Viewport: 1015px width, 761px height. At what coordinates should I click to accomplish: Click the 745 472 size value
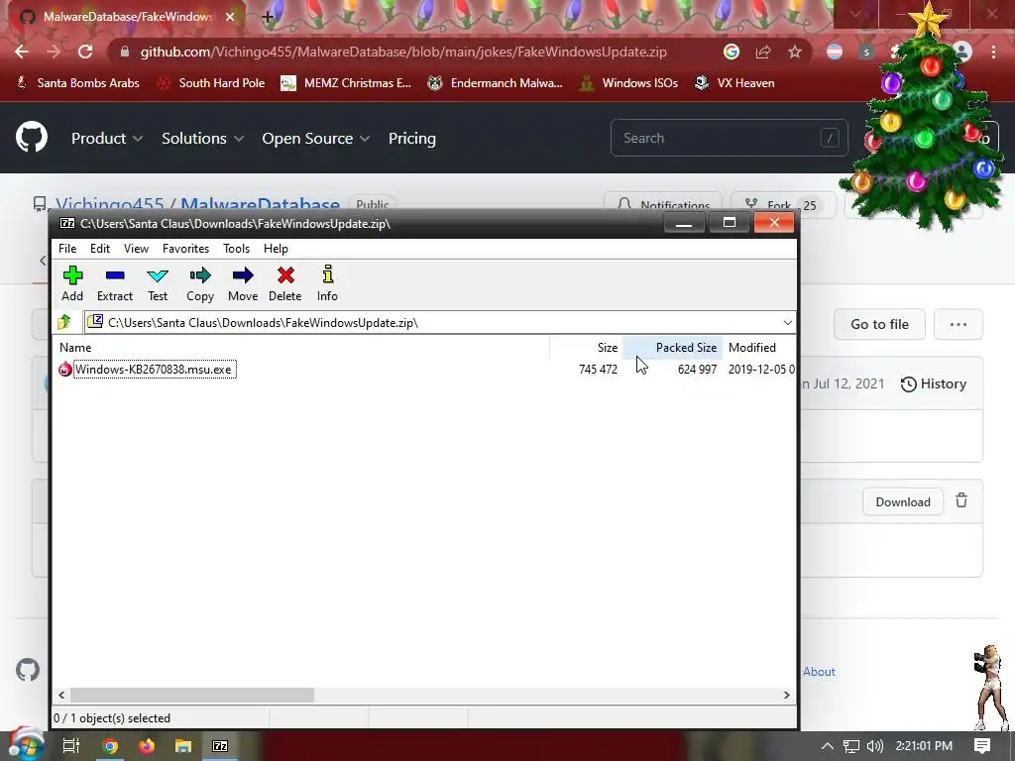[598, 370]
